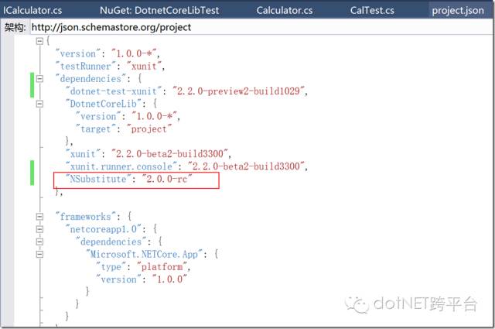Select the project.json tab
Viewport: 495px width, 329px height.
click(458, 10)
